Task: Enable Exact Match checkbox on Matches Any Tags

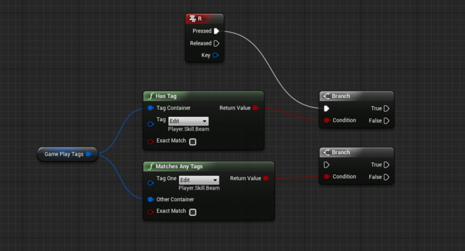Action: point(193,212)
